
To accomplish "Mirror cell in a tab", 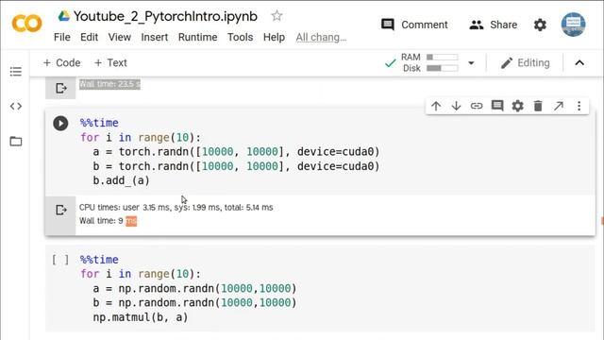I will click(x=559, y=106).
